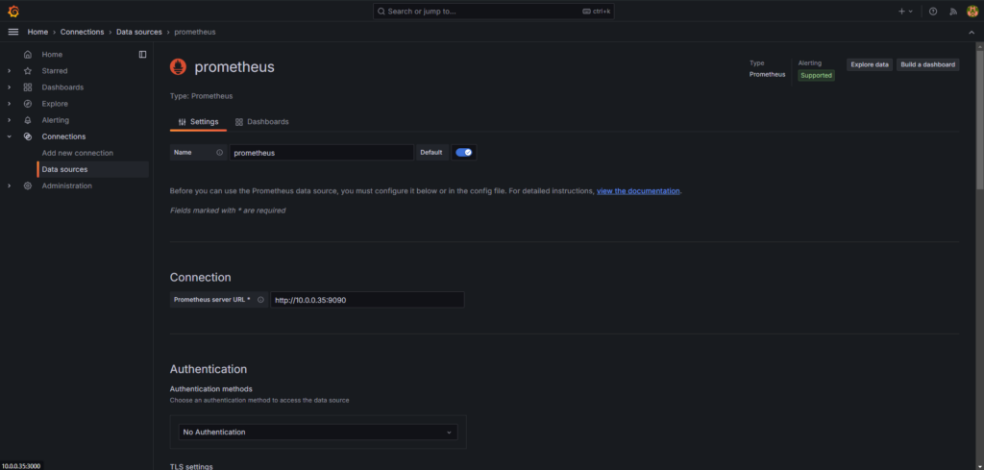Focus the Name input field

pyautogui.click(x=321, y=153)
